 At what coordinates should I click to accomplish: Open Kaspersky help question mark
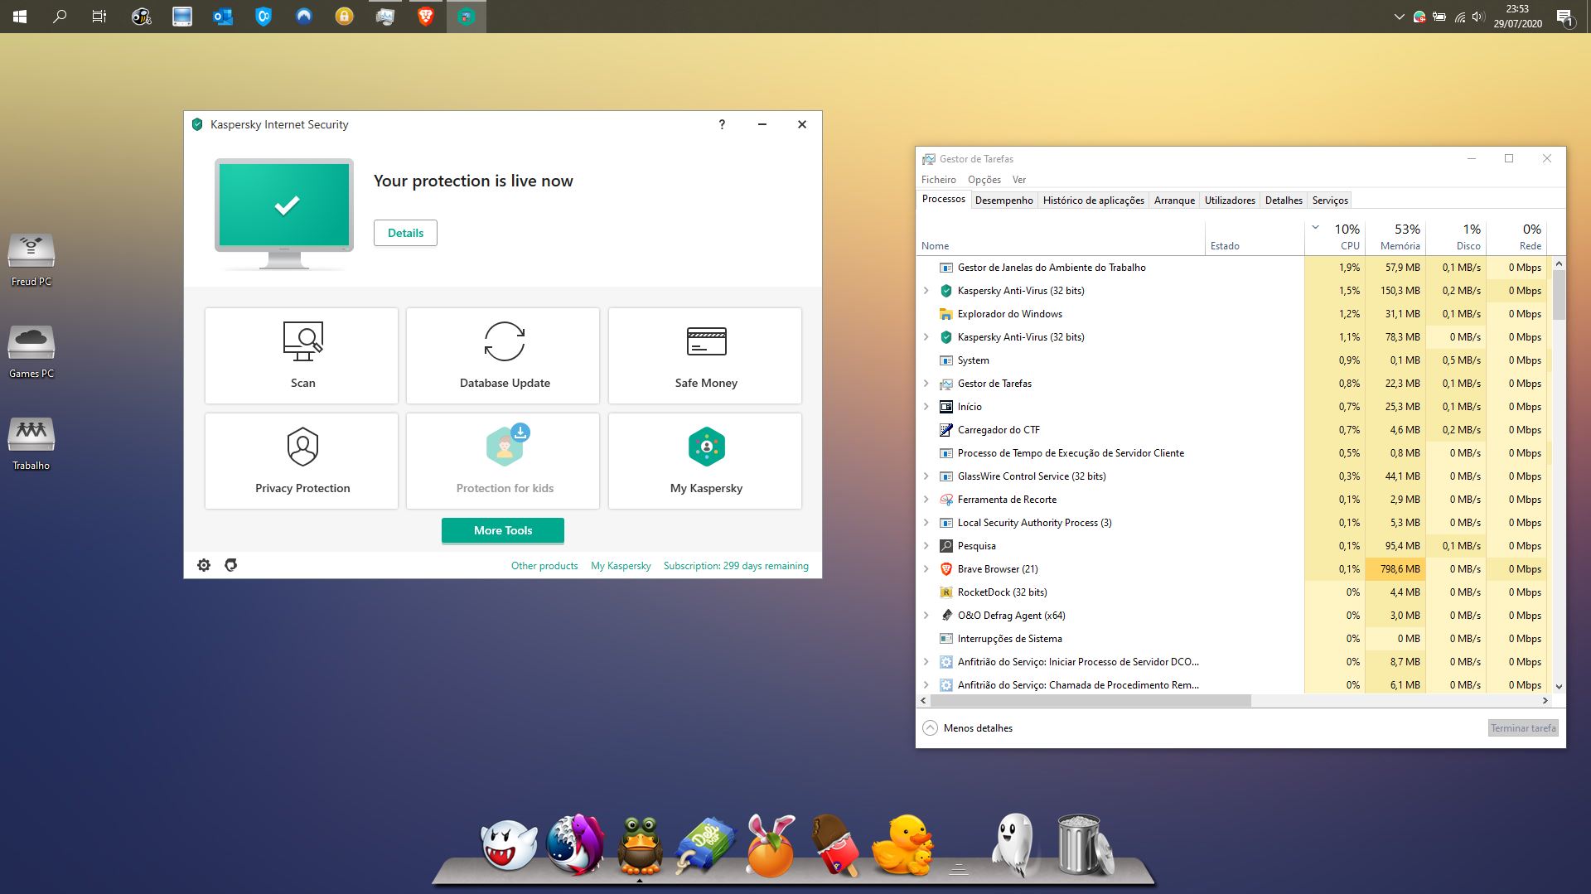pos(722,124)
